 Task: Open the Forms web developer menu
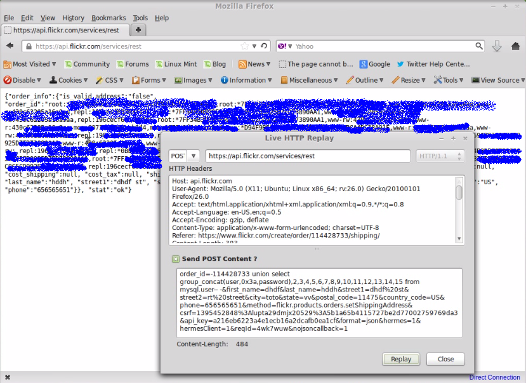point(149,80)
